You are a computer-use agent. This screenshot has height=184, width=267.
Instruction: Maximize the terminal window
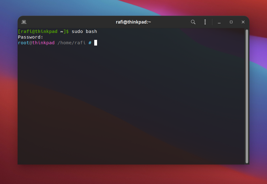(231, 22)
